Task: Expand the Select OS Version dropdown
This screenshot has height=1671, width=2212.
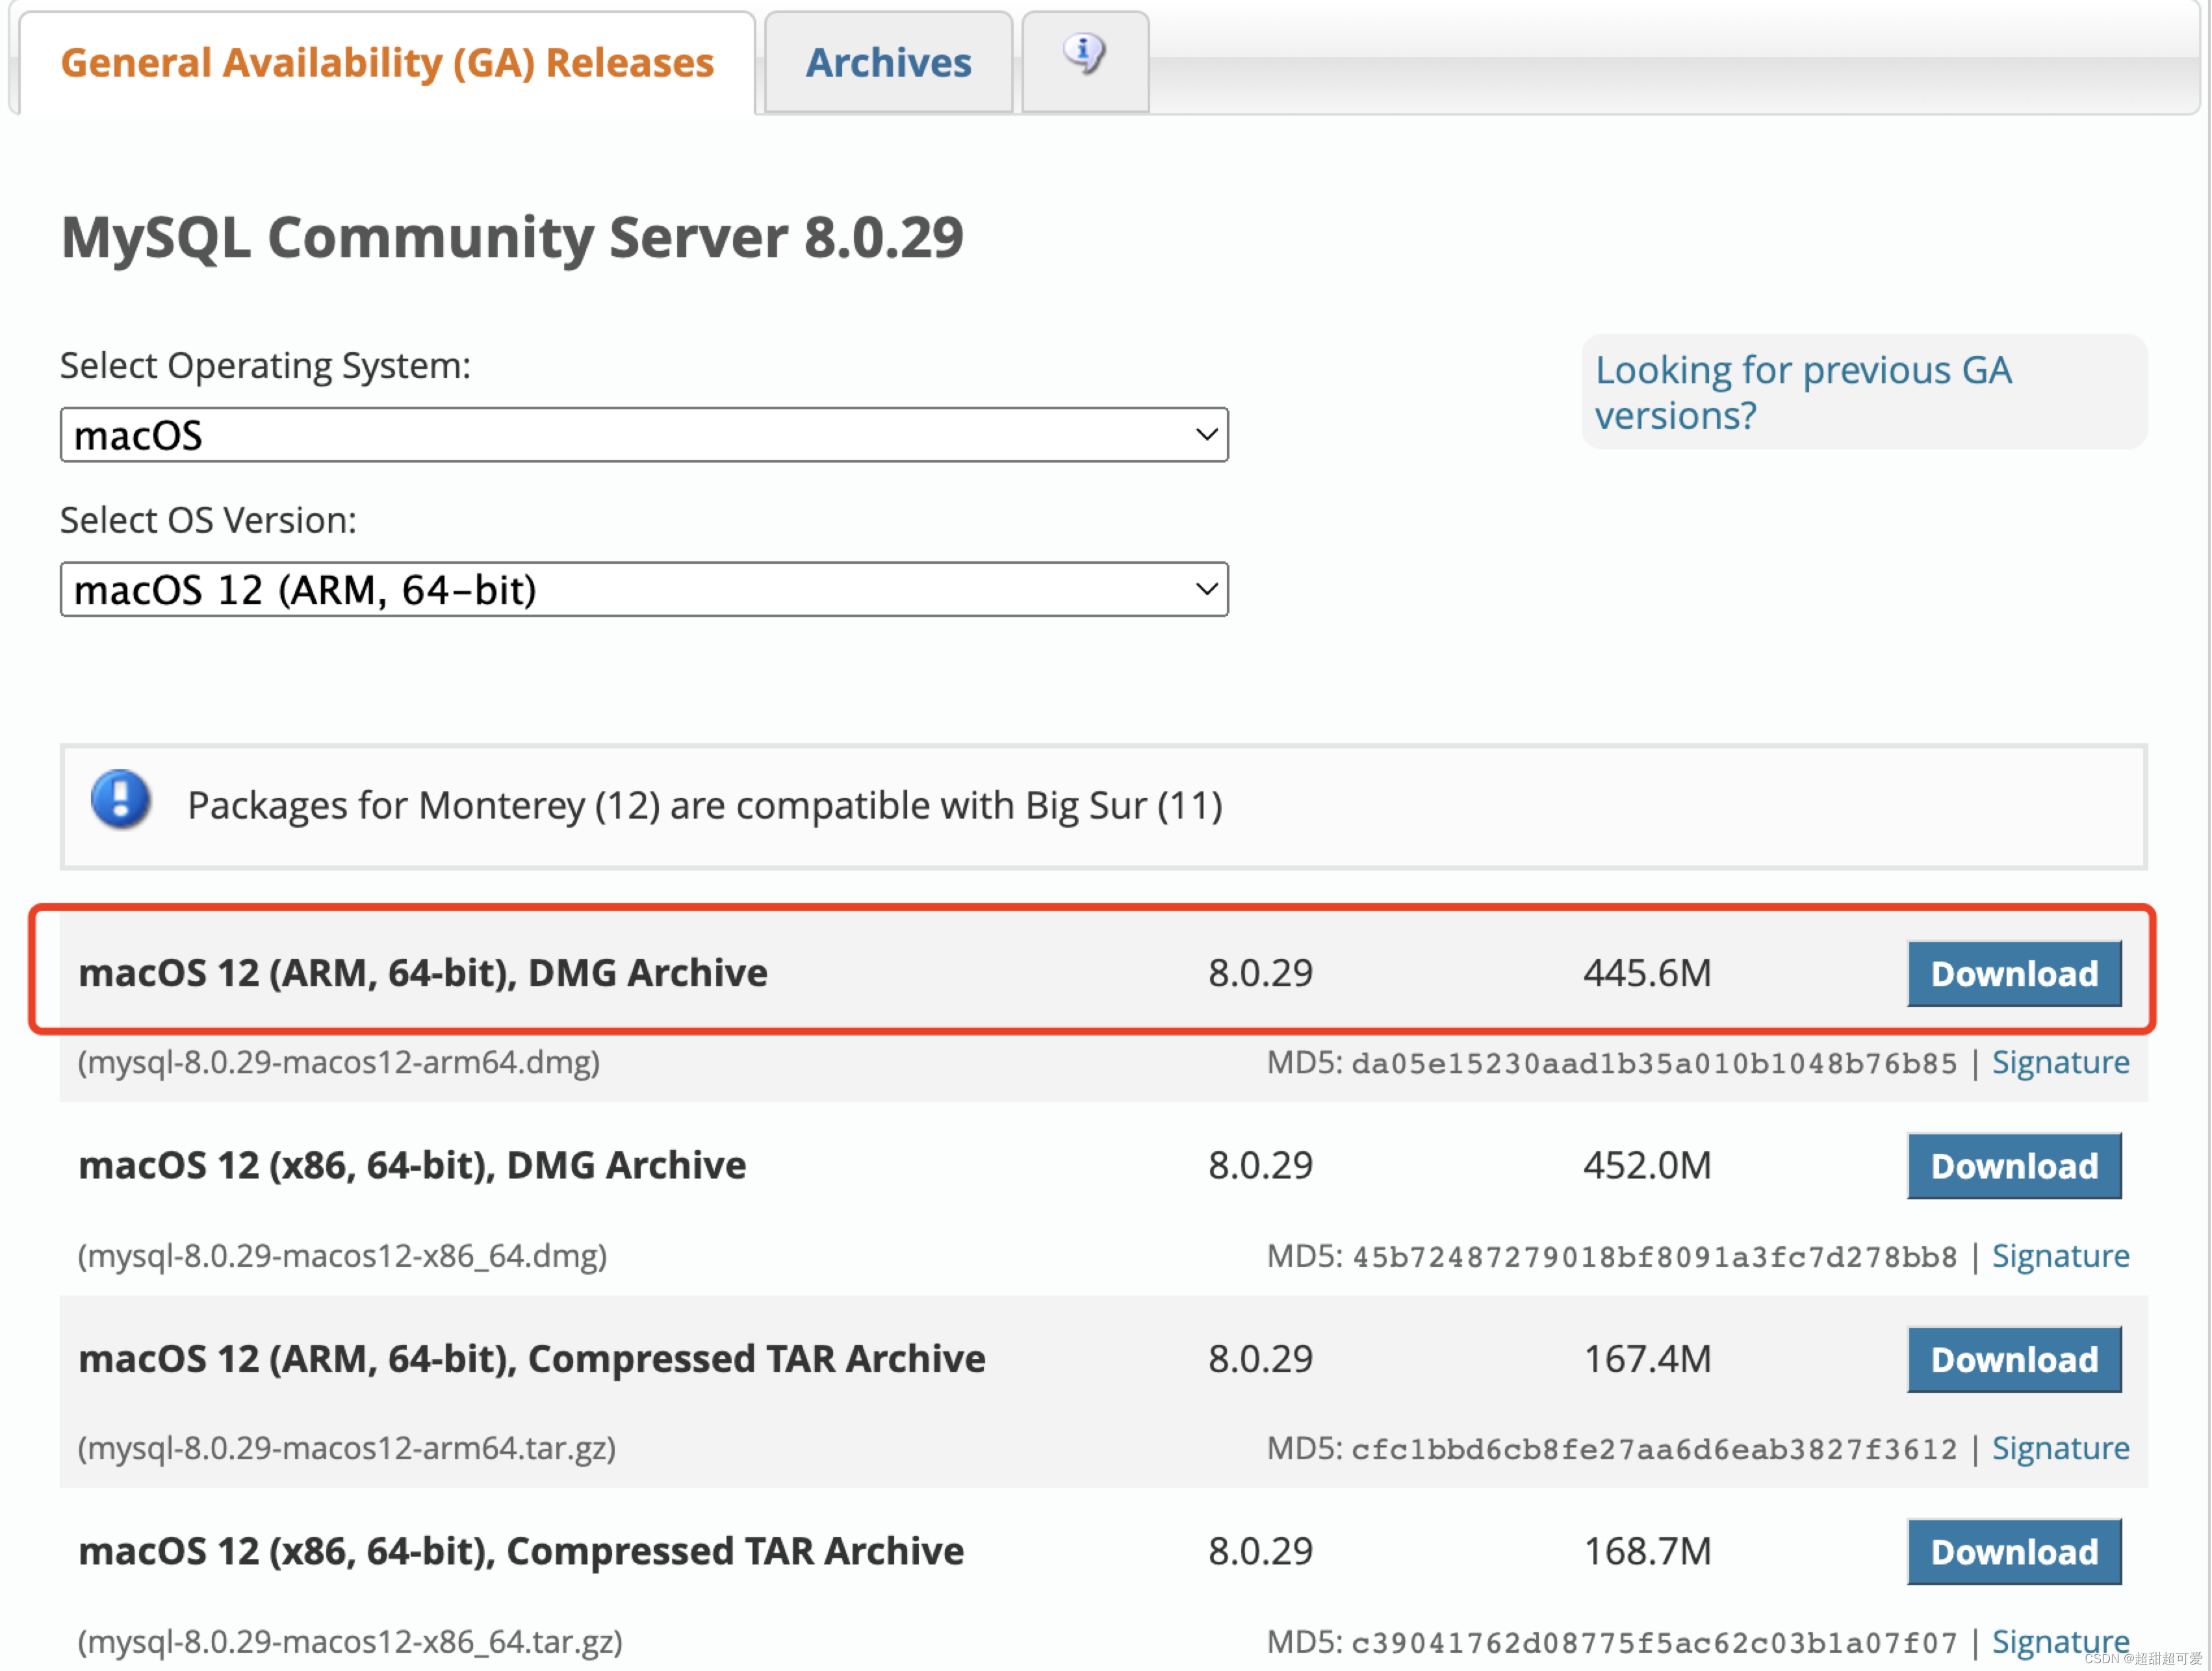Action: [x=643, y=589]
